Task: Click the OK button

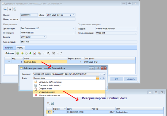Action: [x=116, y=79]
